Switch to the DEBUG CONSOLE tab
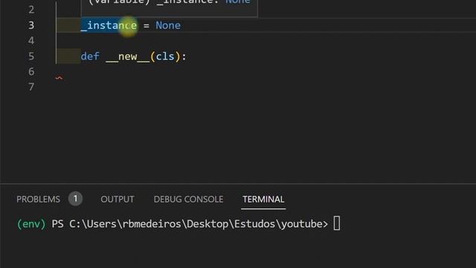476x268 pixels. (188, 200)
